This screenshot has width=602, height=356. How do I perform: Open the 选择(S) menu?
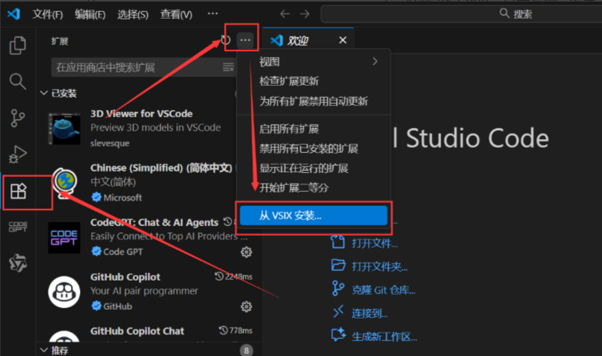(x=133, y=15)
